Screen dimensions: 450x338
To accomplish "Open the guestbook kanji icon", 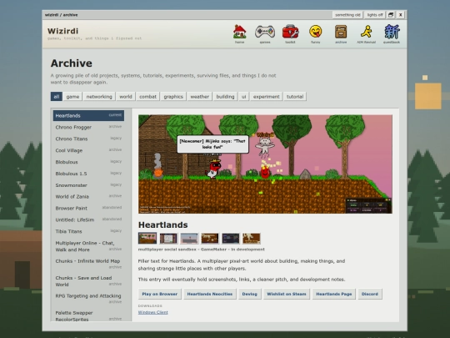I will (392, 34).
